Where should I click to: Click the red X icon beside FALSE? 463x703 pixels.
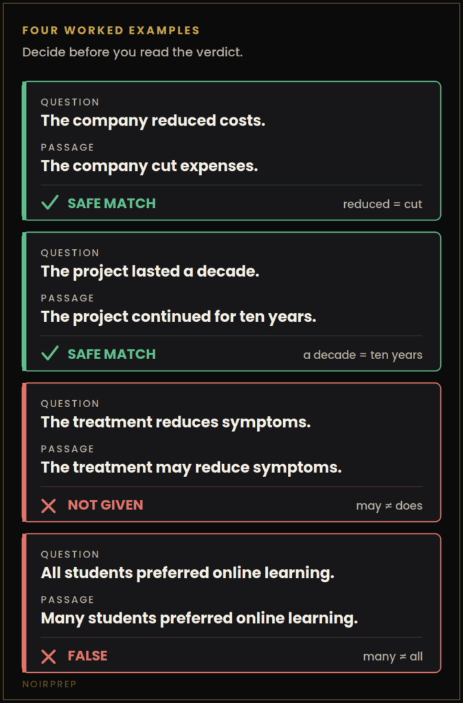point(49,657)
